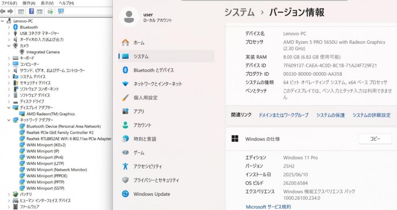Open the 操作(A) menu in Device Manager
This screenshot has height=210, width=397.
29,3
